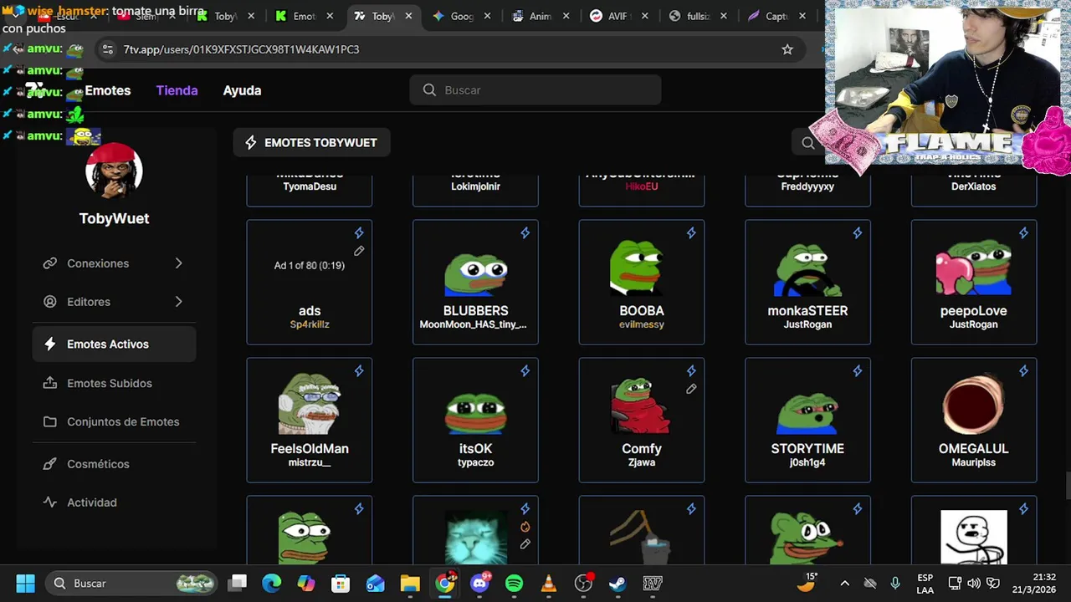Screen dimensions: 1071x602
Task: Click the lightning bolt on the itsOK card
Action: pos(525,371)
